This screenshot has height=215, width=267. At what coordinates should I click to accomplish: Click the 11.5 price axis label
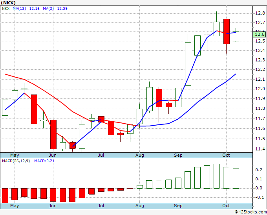click(260, 139)
